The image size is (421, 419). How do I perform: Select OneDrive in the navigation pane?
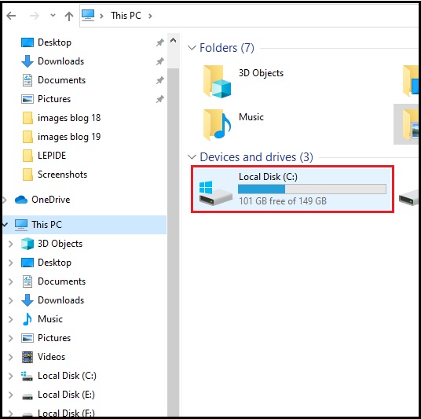point(42,200)
